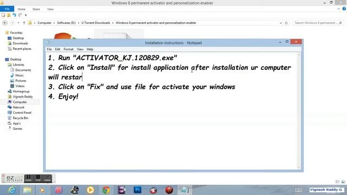This screenshot has width=347, height=195.
Task: Expand the ribbon using the chevron
Action: coord(338,9)
